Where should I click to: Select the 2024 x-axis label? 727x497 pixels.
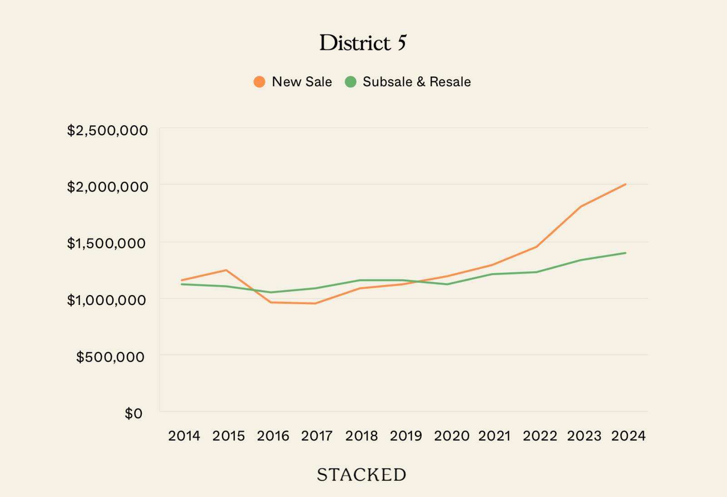pyautogui.click(x=628, y=436)
